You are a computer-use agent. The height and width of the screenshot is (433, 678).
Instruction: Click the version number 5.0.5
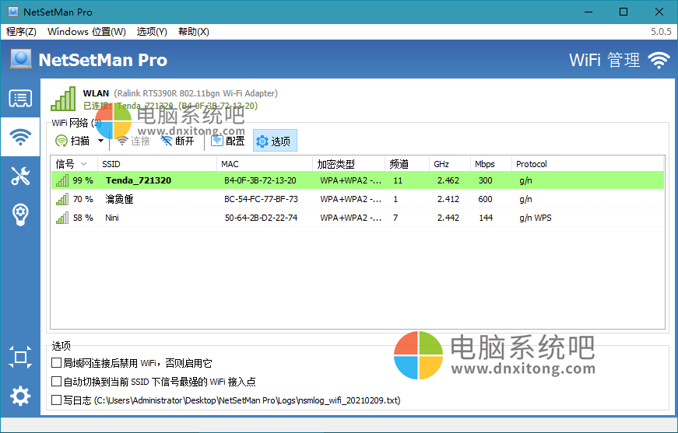[x=661, y=32]
